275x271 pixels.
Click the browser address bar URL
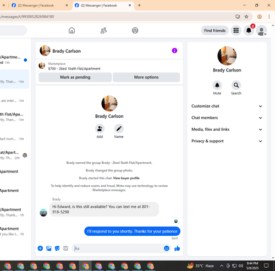pos(27,16)
